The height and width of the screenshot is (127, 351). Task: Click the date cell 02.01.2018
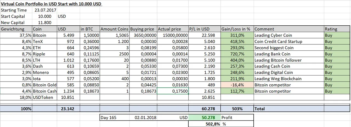[x=143, y=117]
